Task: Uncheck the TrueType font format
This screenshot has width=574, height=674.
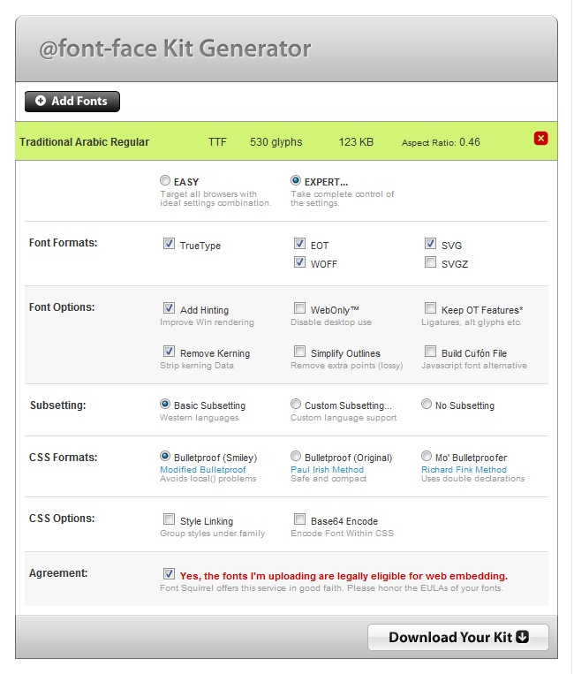Action: pyautogui.click(x=169, y=245)
